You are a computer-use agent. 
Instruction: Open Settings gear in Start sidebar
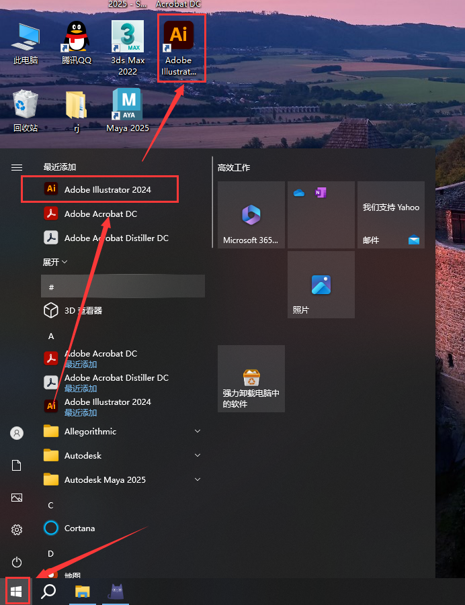coord(17,530)
